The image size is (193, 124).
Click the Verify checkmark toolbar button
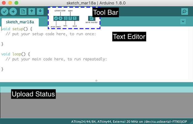point(5,12)
